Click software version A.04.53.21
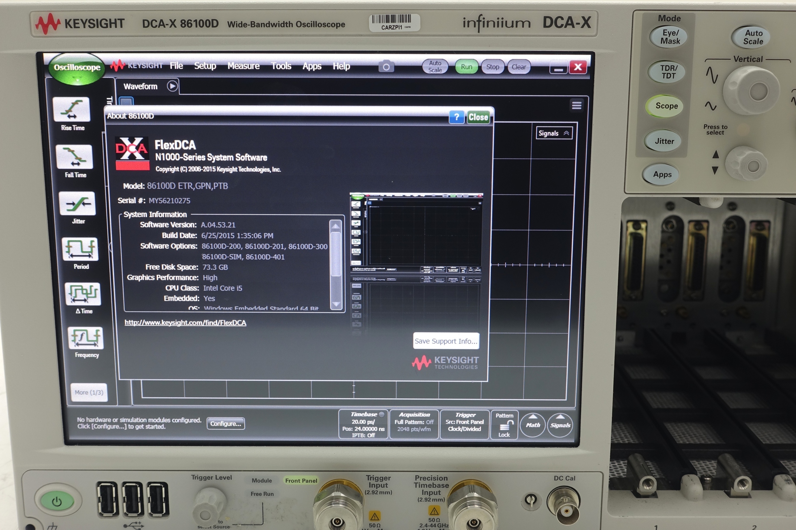The width and height of the screenshot is (796, 530). (218, 225)
